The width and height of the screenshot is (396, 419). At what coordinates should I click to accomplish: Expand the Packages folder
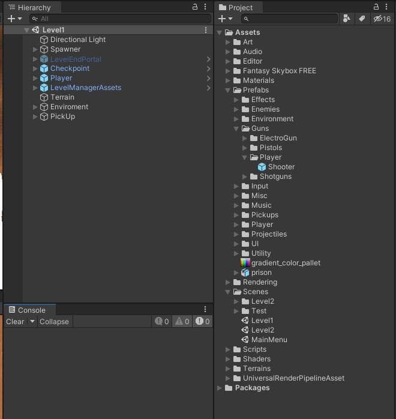coord(219,388)
